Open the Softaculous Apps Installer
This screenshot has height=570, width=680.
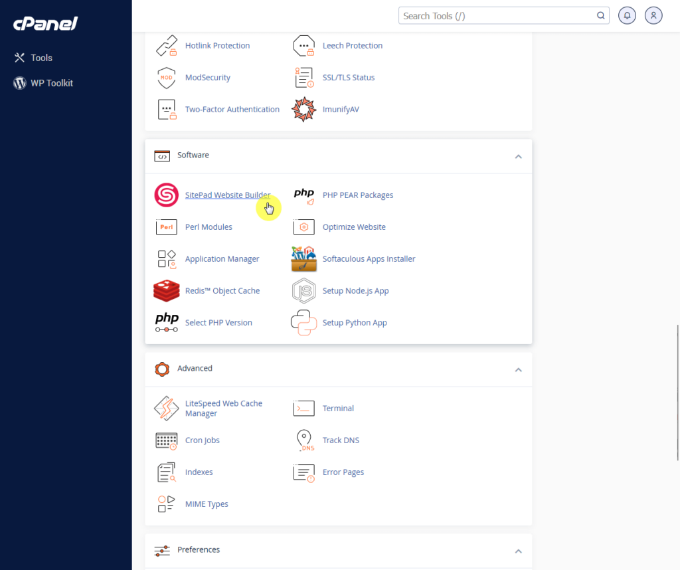(369, 258)
